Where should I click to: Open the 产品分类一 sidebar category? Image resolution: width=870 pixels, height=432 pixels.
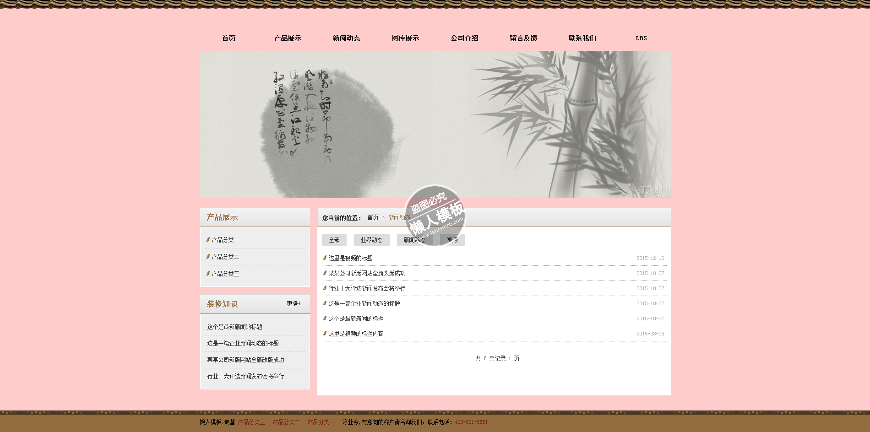[x=225, y=240]
